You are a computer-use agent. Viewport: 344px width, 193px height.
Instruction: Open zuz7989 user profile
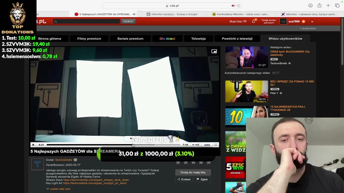[x=294, y=21]
